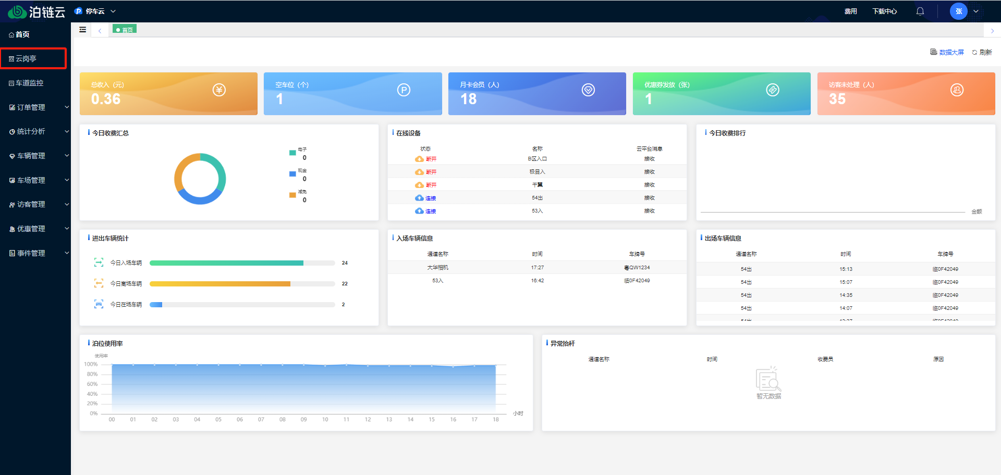Click the diamond icon on 月卡会员 card

[588, 90]
